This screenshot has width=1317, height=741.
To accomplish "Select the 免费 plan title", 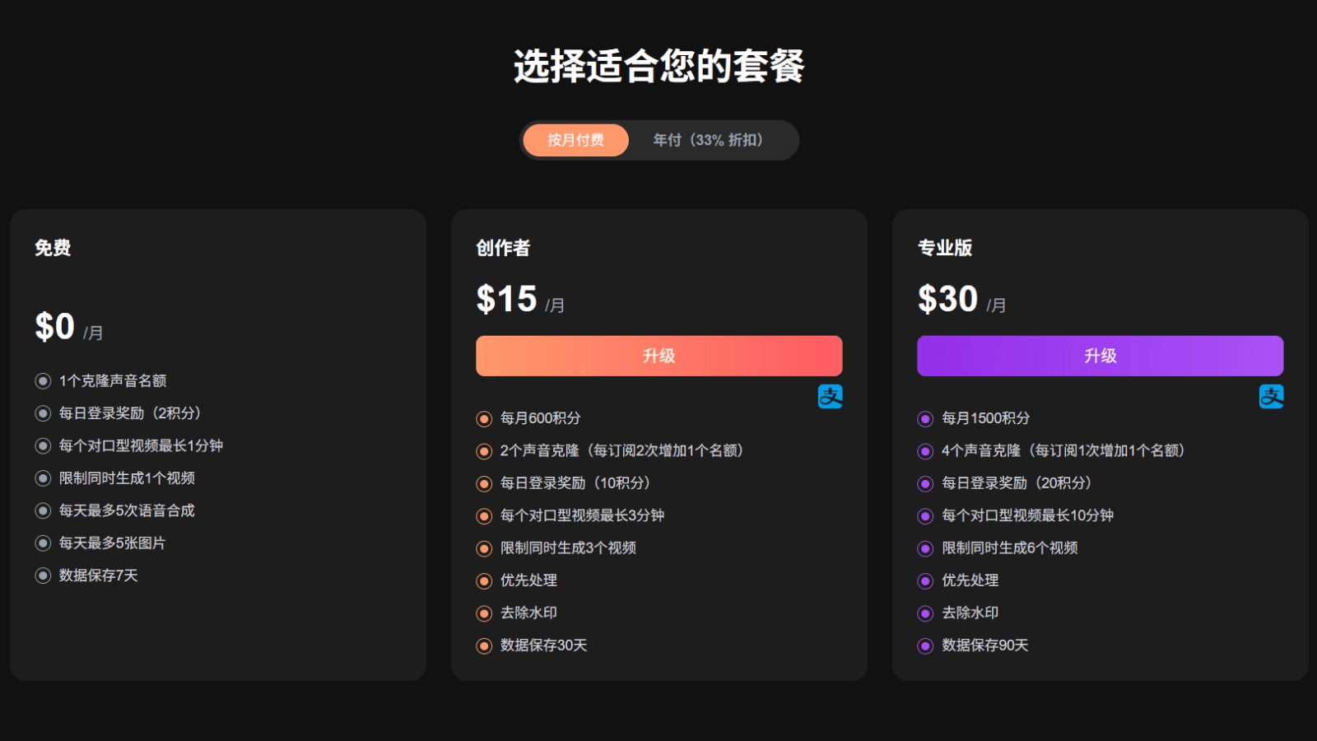I will tap(53, 248).
